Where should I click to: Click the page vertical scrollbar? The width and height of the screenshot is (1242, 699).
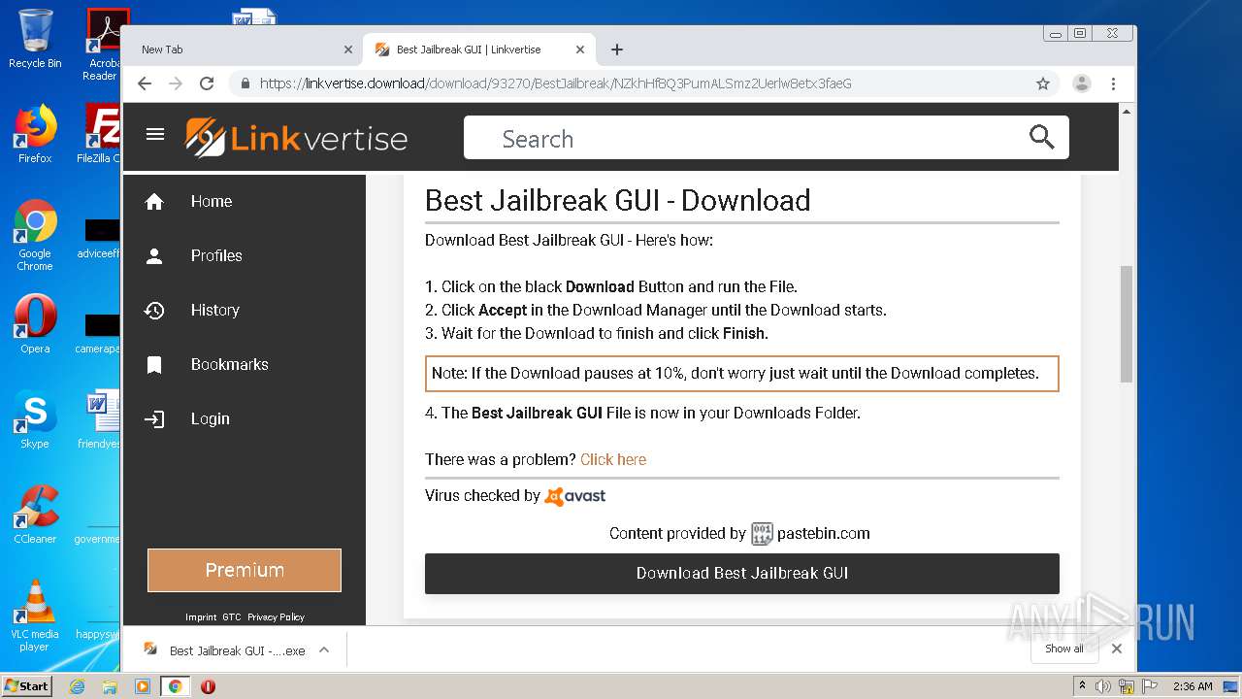pos(1126,322)
